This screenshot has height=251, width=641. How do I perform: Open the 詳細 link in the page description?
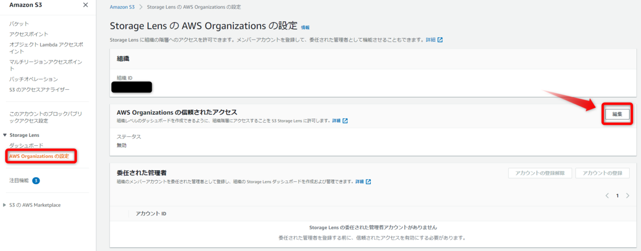(x=431, y=40)
